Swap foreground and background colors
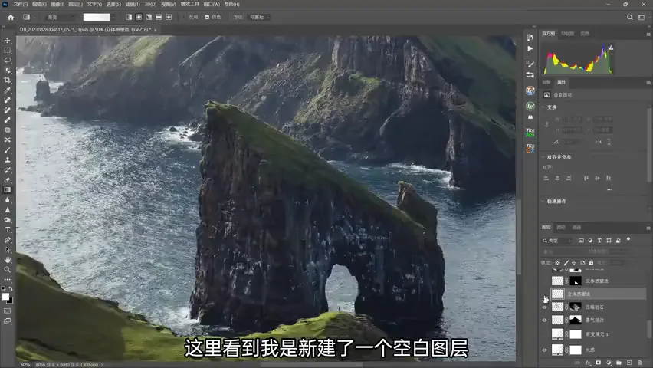 point(11,288)
